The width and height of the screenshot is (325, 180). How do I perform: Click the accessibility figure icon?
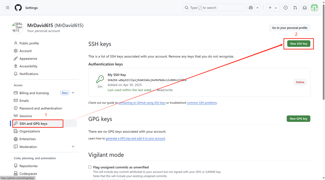click(16, 66)
